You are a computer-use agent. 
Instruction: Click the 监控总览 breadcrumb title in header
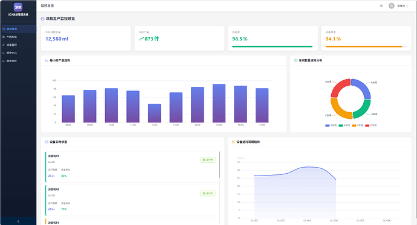(47, 6)
